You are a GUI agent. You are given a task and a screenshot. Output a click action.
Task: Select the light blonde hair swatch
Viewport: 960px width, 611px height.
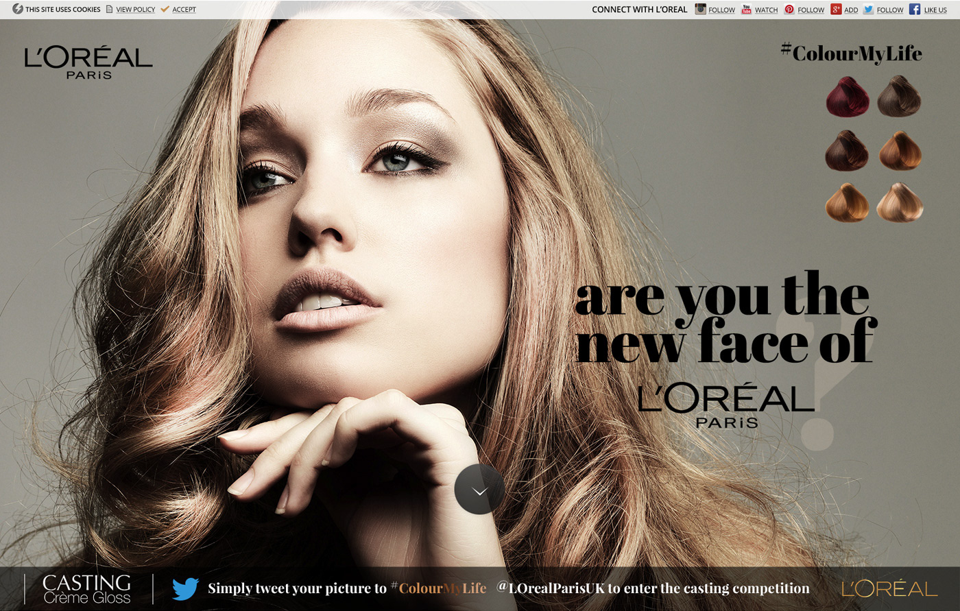pyautogui.click(x=900, y=202)
